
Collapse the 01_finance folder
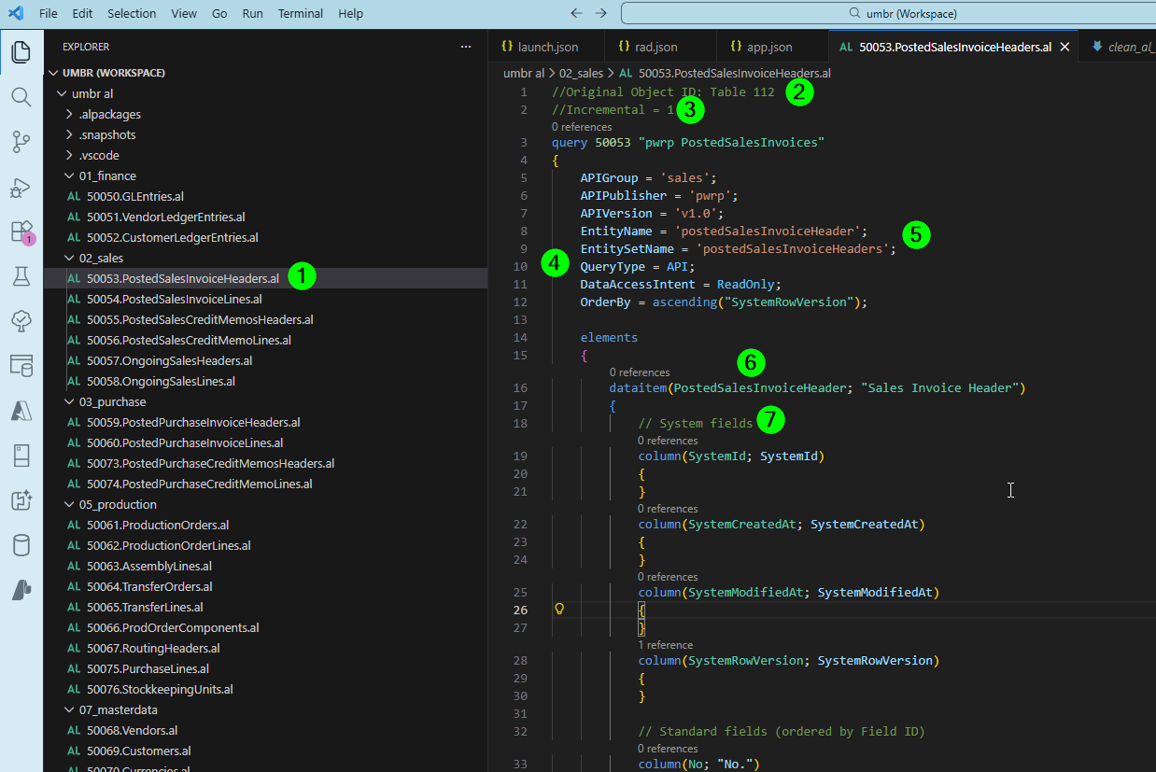(265, 175)
